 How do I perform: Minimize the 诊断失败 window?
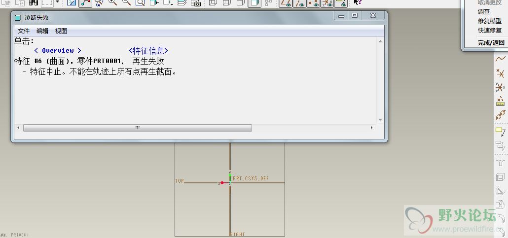pyautogui.click(x=341, y=16)
